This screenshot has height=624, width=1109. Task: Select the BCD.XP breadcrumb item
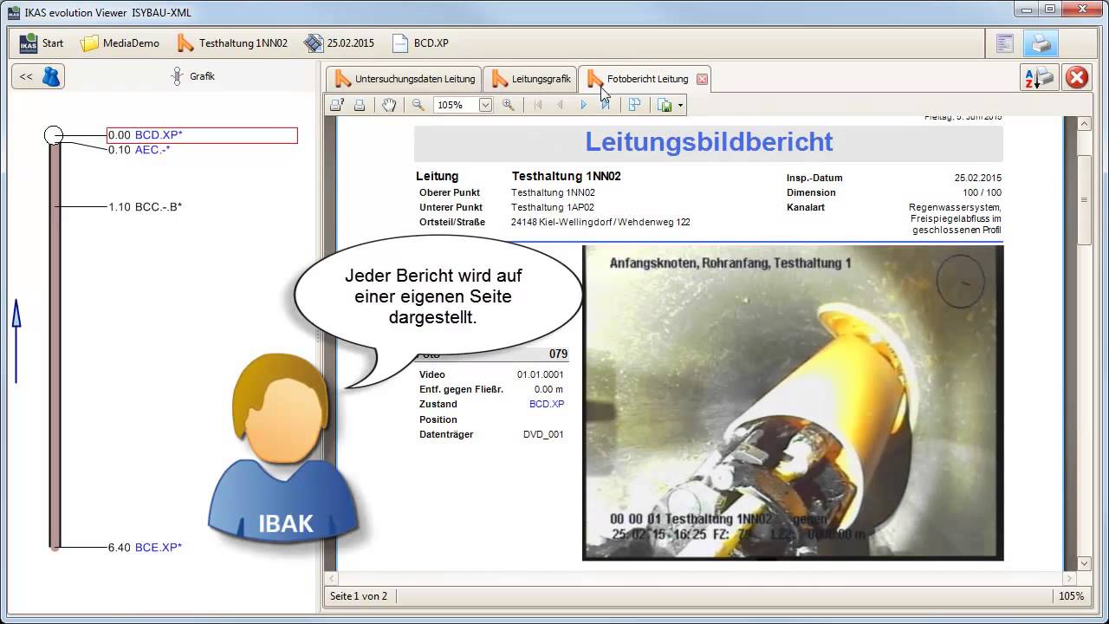pos(420,42)
